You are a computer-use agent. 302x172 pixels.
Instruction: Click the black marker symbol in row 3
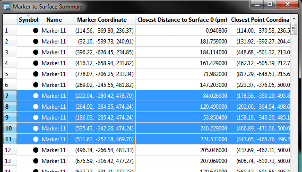35,52
